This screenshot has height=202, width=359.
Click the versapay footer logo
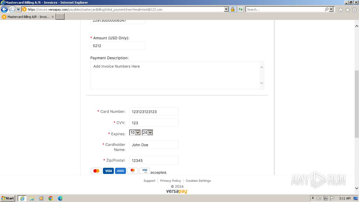click(177, 191)
